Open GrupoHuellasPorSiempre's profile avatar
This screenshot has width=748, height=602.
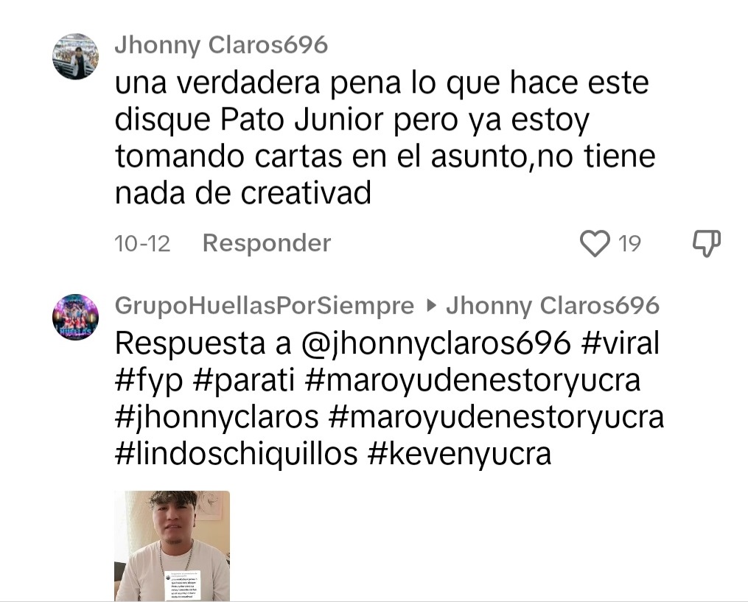(75, 317)
